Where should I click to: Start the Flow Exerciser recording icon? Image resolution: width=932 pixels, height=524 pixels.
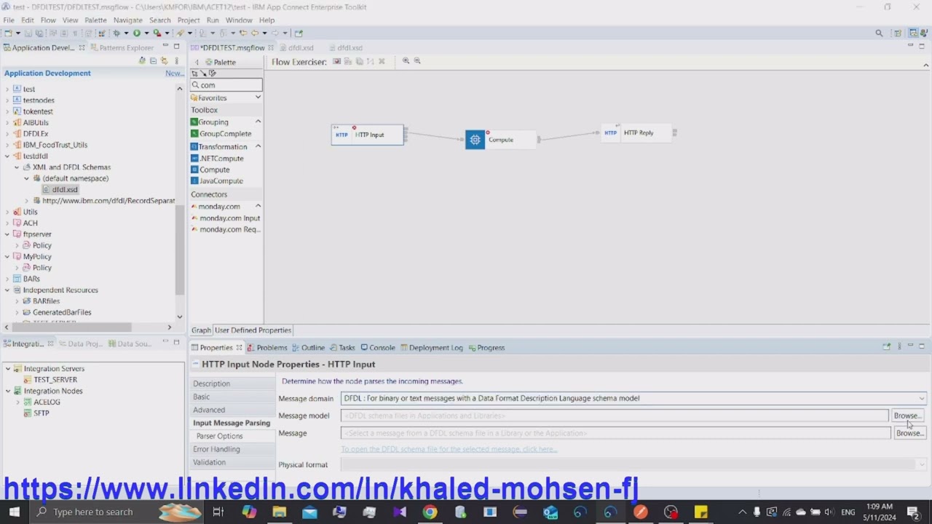[337, 62]
